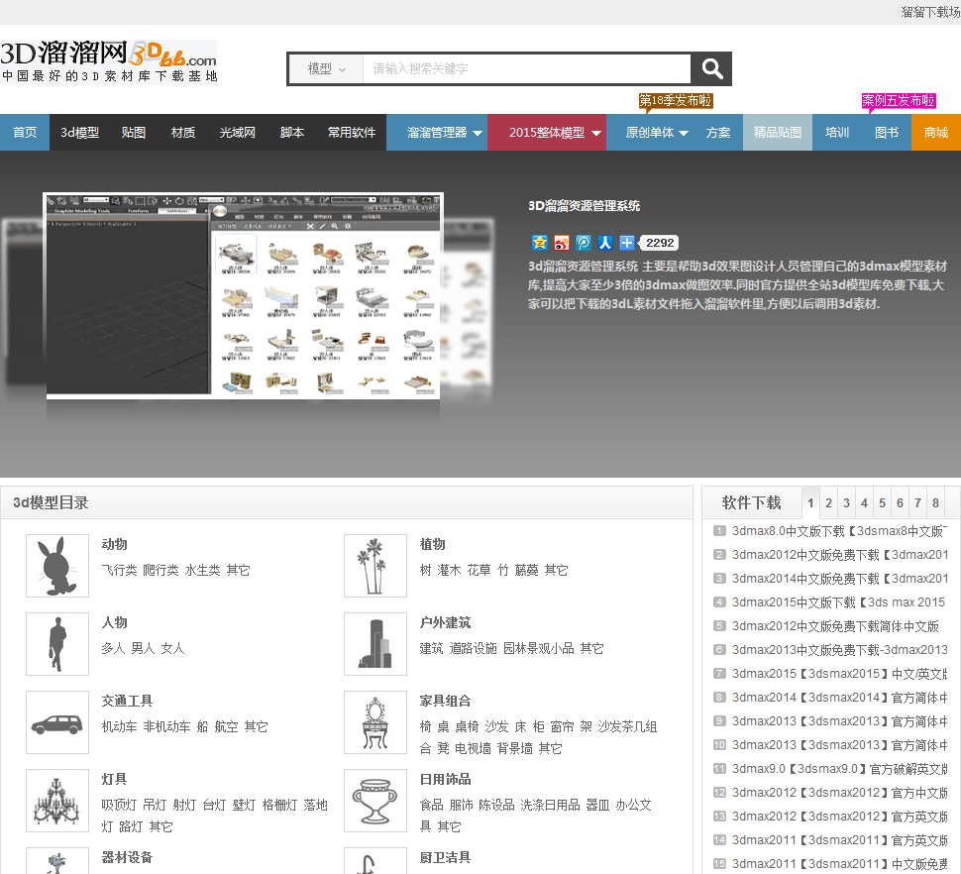Screen dimensions: 961x874
Task: Open the 日用饰品 category heading
Action: (445, 780)
